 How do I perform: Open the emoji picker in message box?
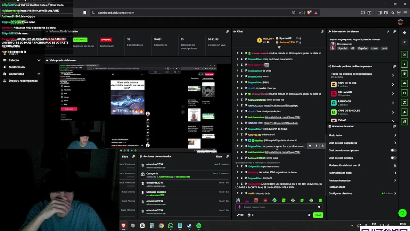point(319,207)
